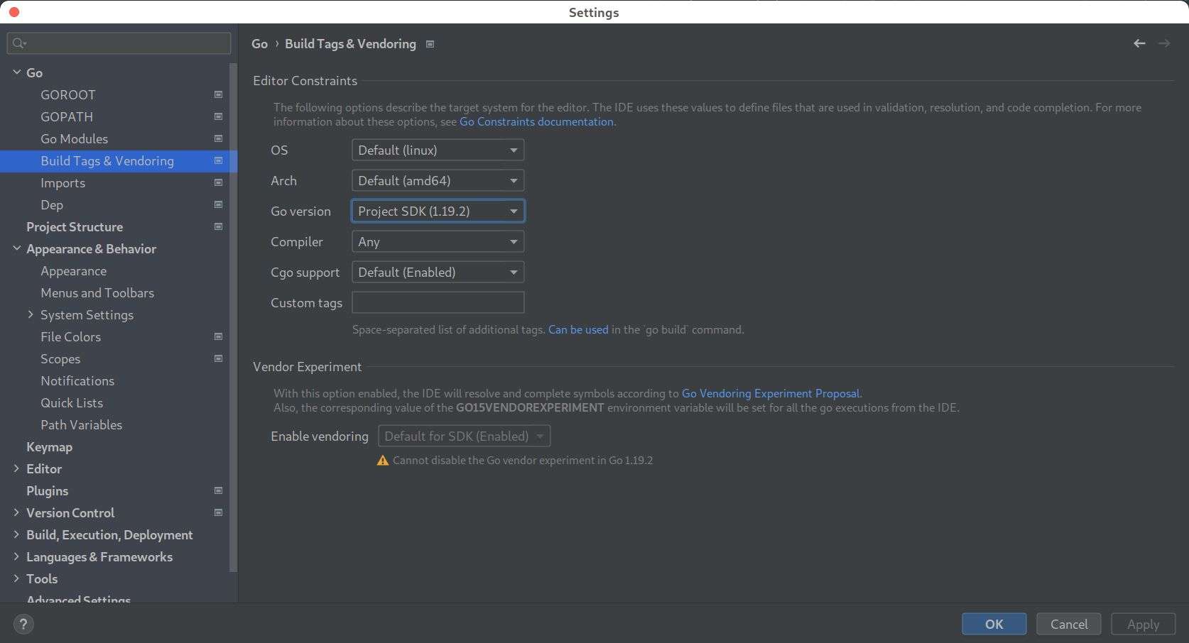Viewport: 1189px width, 643px height.
Task: Click inside the Custom tags input field
Action: 438,302
